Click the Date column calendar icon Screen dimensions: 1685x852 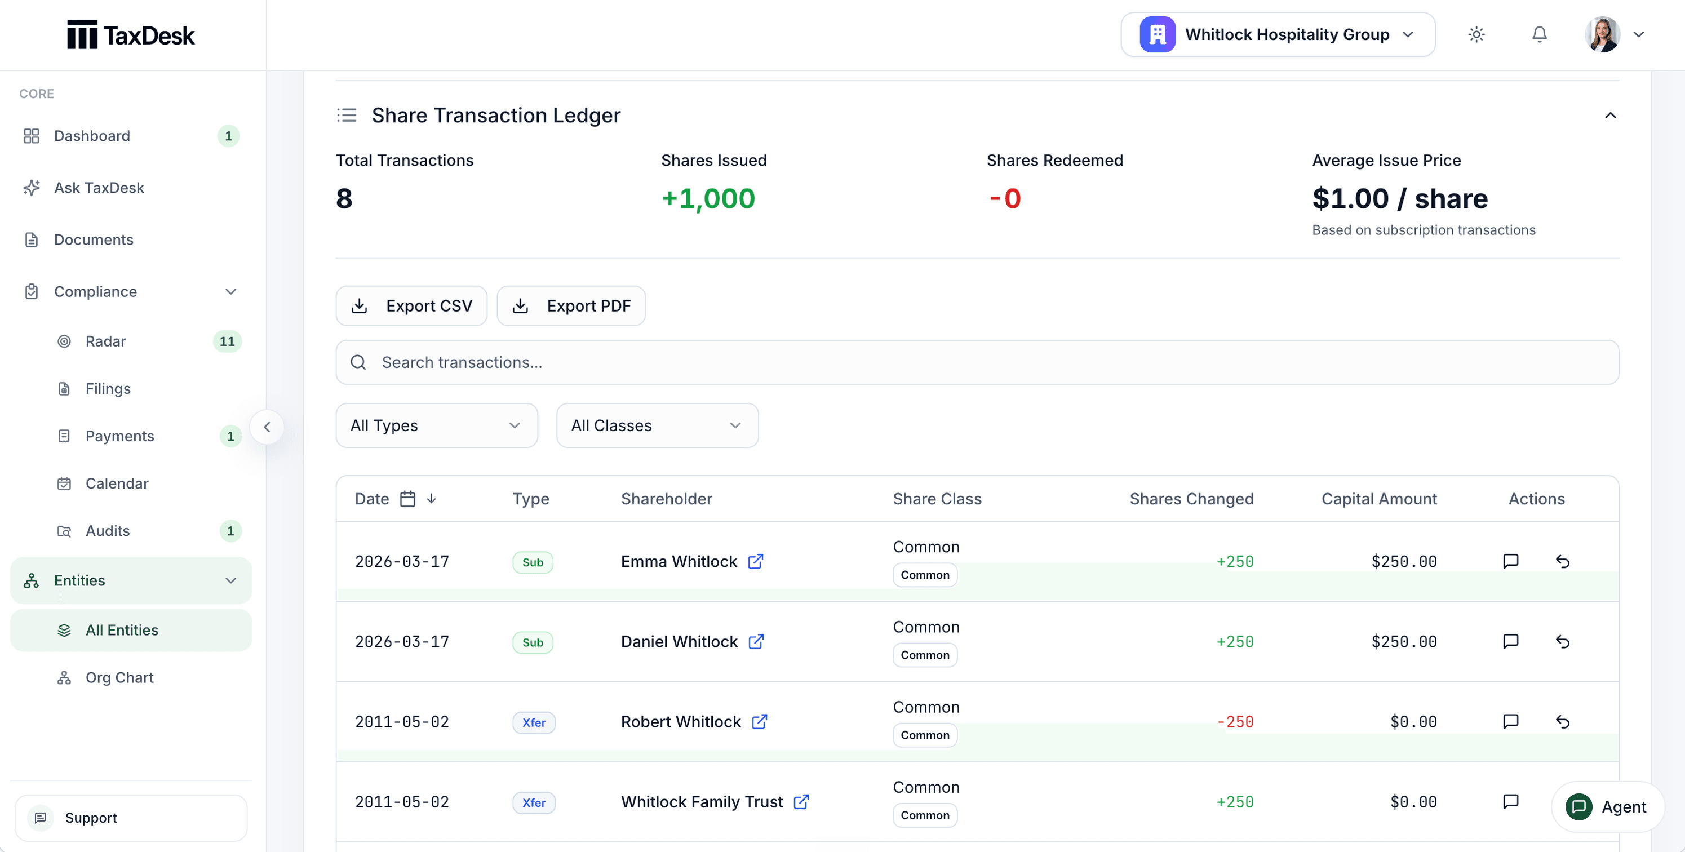[407, 499]
